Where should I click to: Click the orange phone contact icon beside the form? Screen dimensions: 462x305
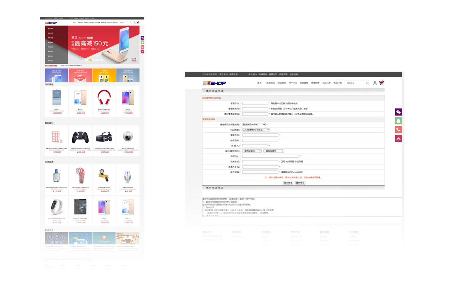(398, 130)
